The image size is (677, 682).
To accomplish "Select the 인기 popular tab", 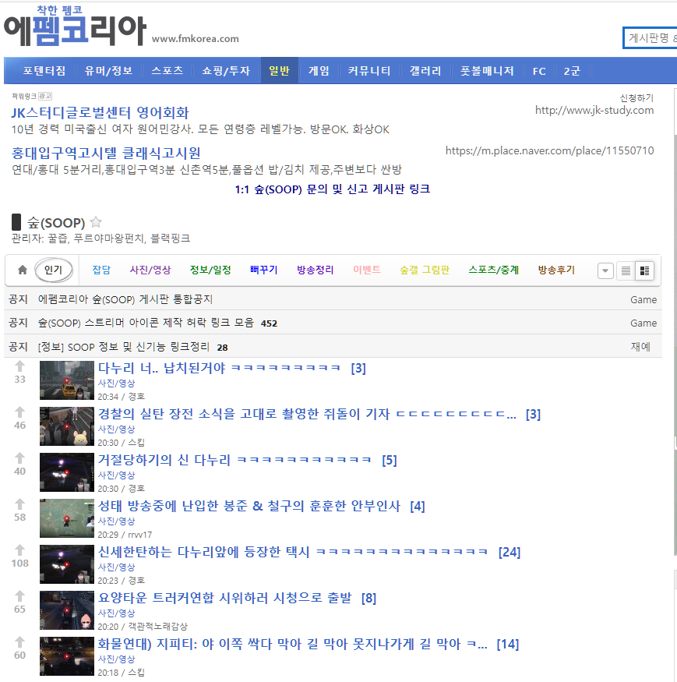I will (53, 270).
